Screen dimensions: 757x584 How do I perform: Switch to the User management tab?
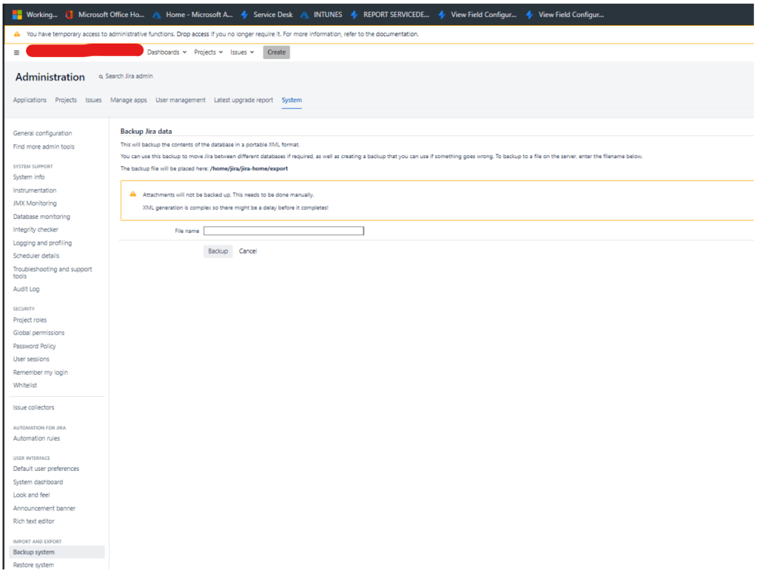pyautogui.click(x=181, y=100)
